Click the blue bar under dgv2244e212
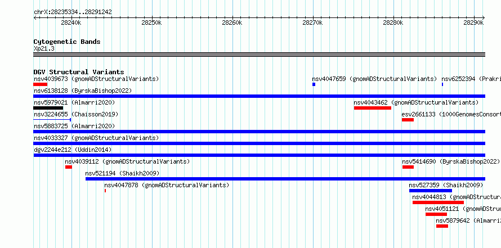 260,155
